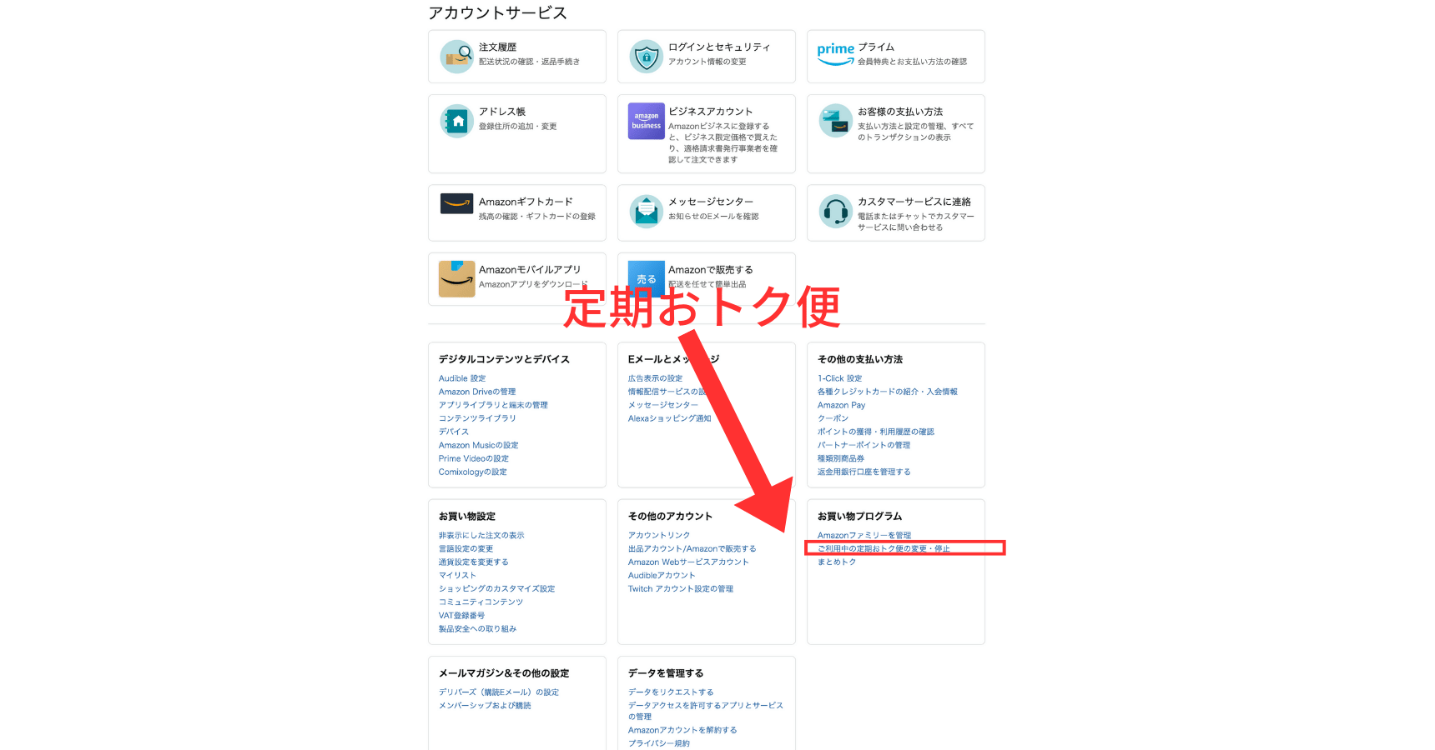The height and width of the screenshot is (750, 1435).
Task: Open Amazon Business account via its logo
Action: 646,122
